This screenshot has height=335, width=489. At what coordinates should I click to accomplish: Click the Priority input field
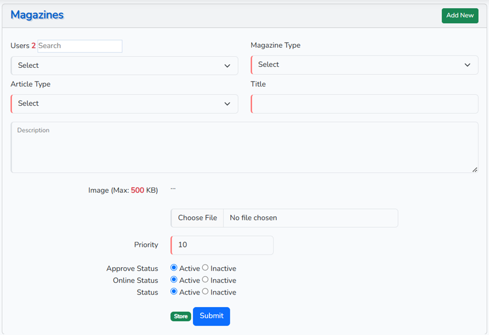tap(222, 245)
